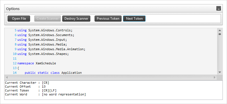Click the using keyword on line 5
Image resolution: width=227 pixels, height=104 pixels.
[x=22, y=31]
